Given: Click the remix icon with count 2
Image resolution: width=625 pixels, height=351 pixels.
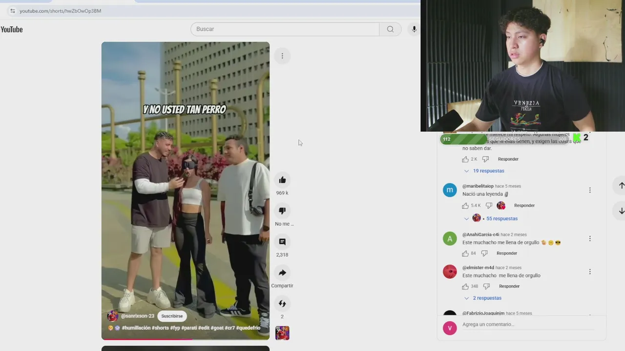Looking at the screenshot, I should tap(282, 304).
